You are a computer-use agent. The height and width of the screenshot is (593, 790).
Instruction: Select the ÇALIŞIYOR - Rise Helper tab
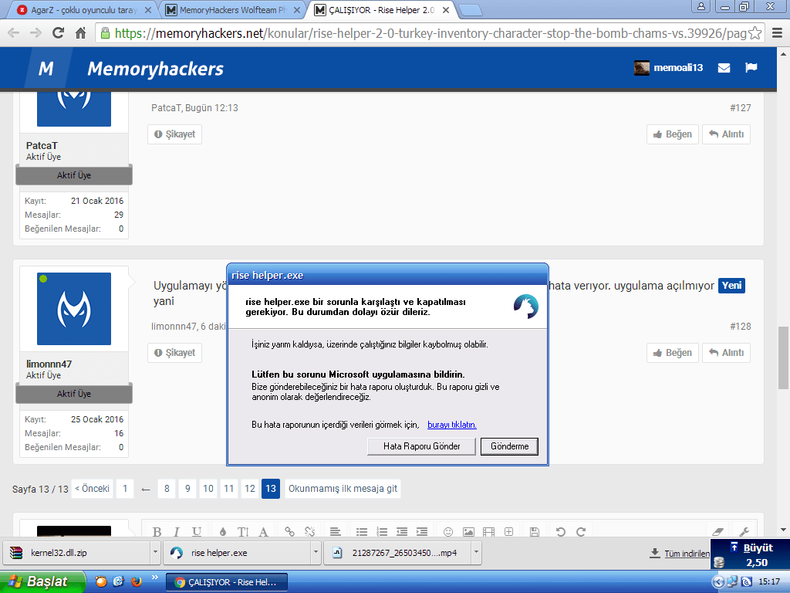click(x=382, y=10)
